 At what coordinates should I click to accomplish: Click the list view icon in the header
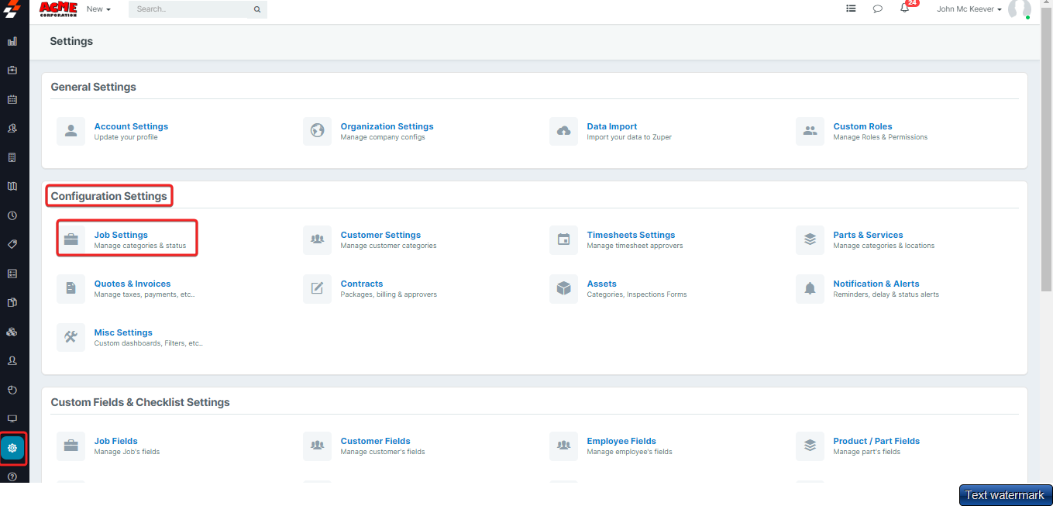click(x=851, y=9)
